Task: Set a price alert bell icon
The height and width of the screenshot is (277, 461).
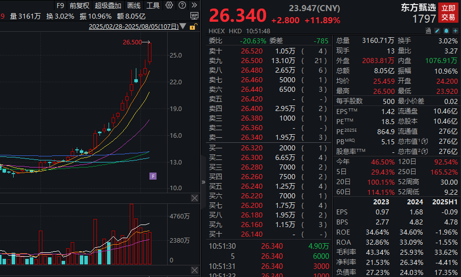Action: [x=446, y=31]
